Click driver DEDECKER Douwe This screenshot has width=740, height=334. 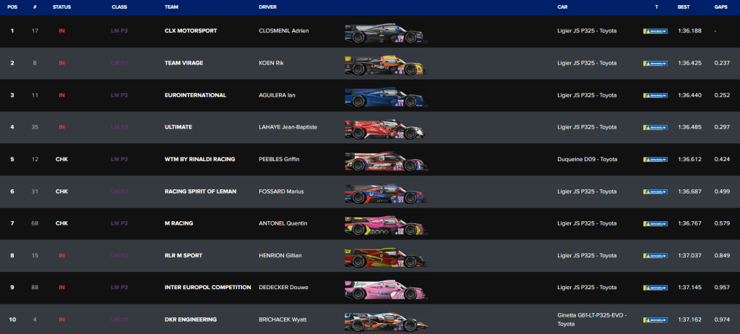tap(283, 287)
